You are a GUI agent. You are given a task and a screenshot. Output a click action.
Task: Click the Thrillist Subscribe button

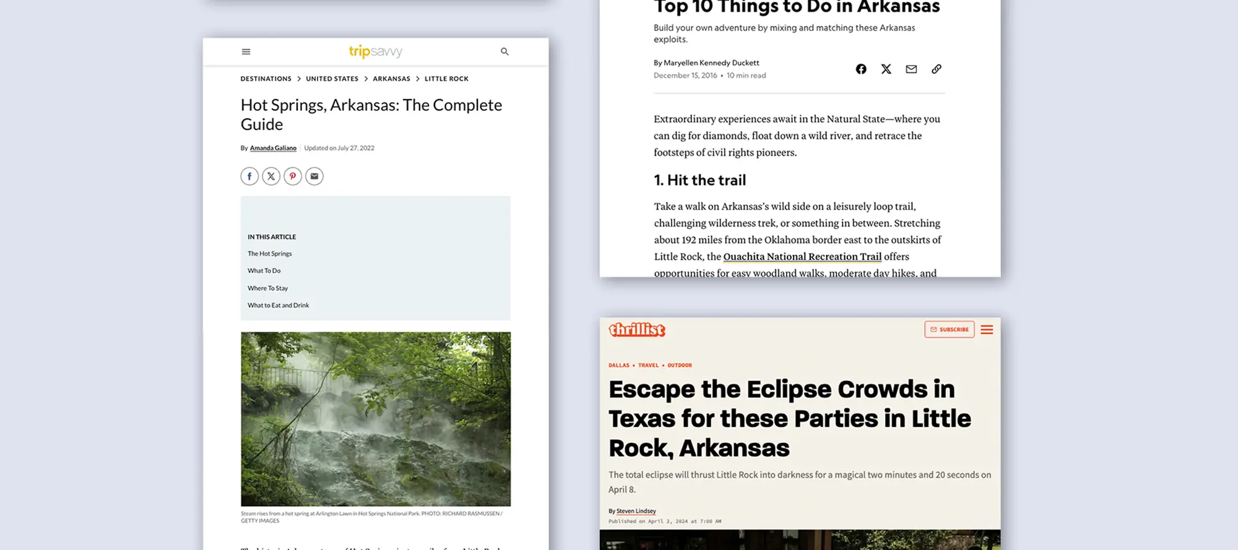(x=949, y=330)
